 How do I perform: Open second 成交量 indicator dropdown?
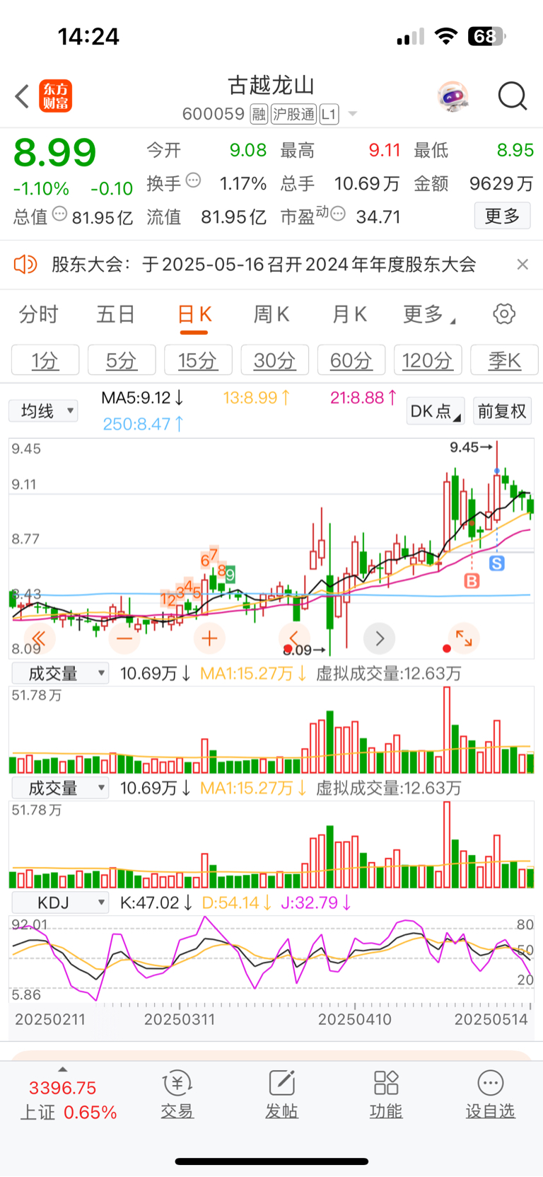pos(60,788)
